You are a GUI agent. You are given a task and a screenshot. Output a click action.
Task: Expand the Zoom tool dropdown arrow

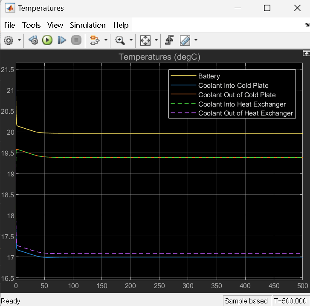pos(131,40)
